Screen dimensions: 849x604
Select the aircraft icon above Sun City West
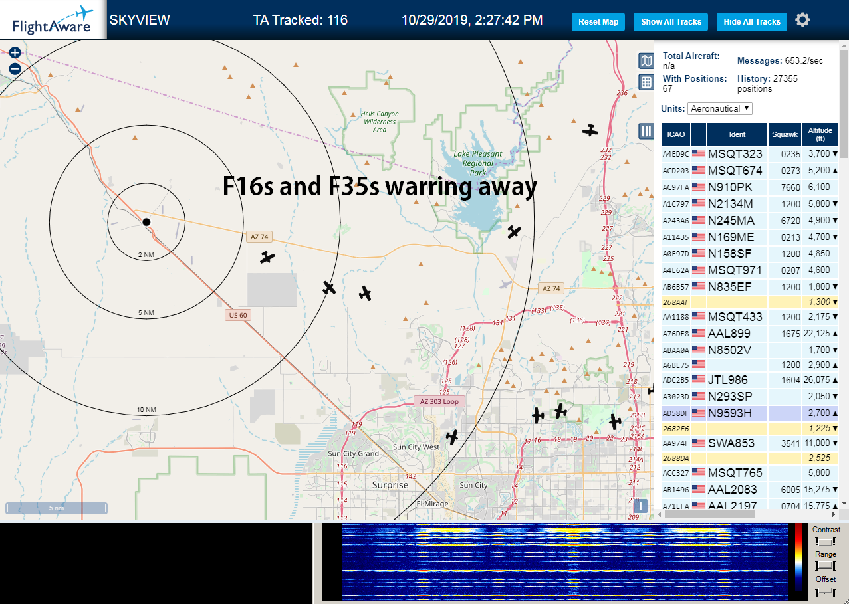(453, 437)
